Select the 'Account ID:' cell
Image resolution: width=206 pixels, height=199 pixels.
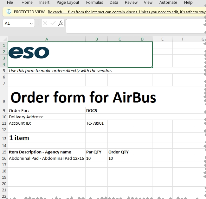pos(47,123)
